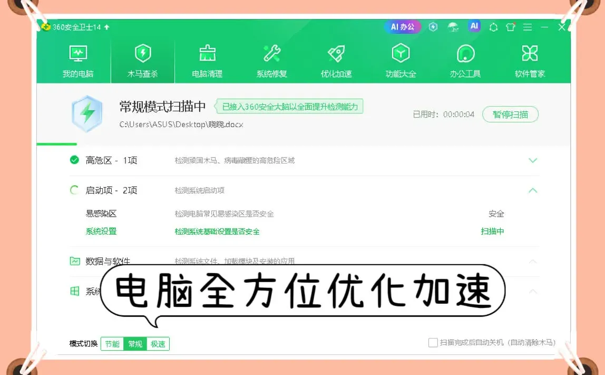Switch scan mode to 节能
The height and width of the screenshot is (375, 605).
(x=112, y=343)
